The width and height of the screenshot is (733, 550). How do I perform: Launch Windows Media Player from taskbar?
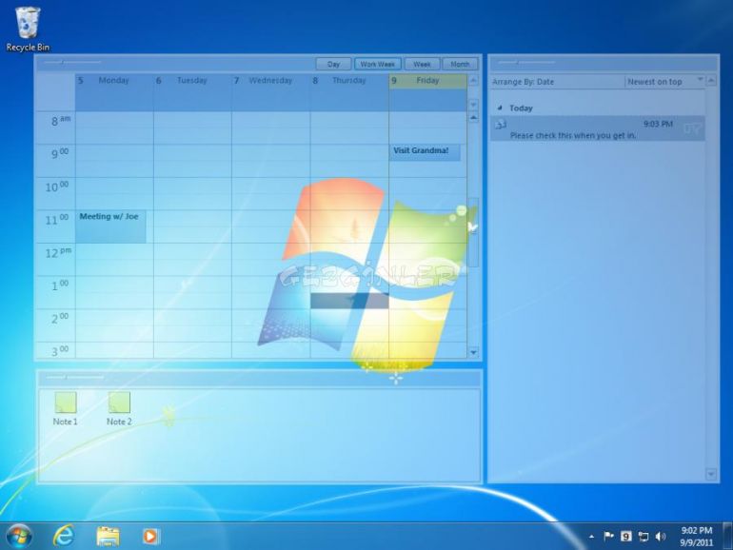click(150, 536)
